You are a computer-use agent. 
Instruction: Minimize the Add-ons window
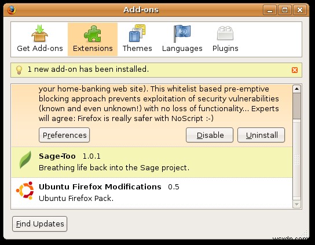270,10
